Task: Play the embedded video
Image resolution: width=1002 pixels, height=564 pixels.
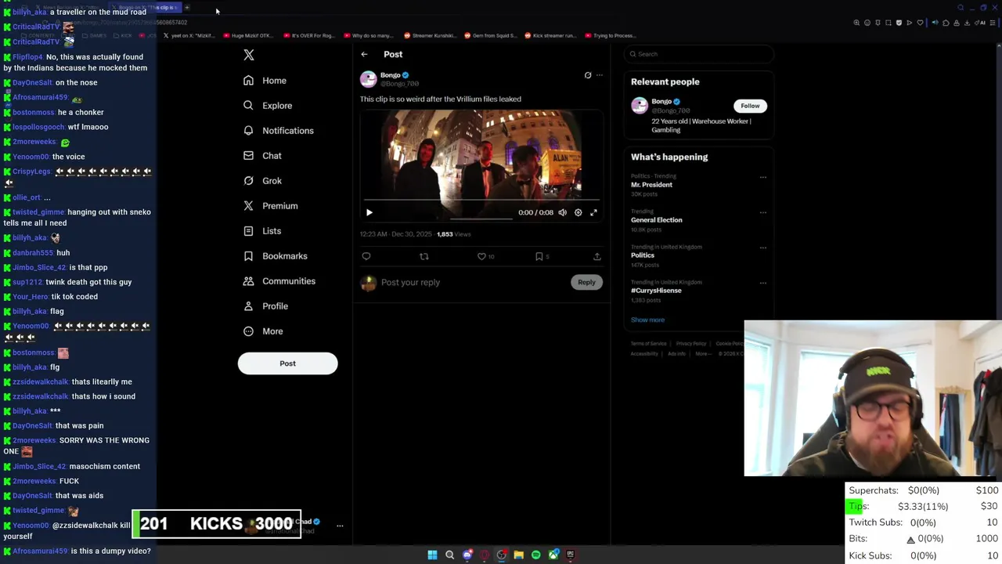Action: point(369,212)
